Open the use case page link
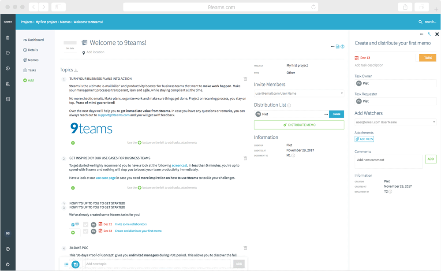The width and height of the screenshot is (441, 271). coord(106,178)
